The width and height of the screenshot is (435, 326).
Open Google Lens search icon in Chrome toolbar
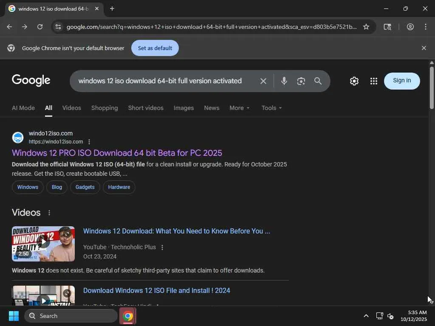click(x=387, y=27)
